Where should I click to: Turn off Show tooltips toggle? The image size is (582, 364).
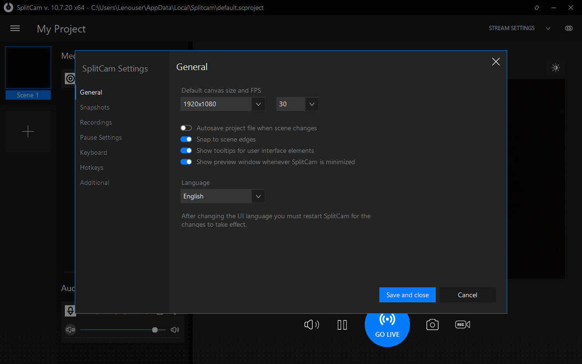186,150
